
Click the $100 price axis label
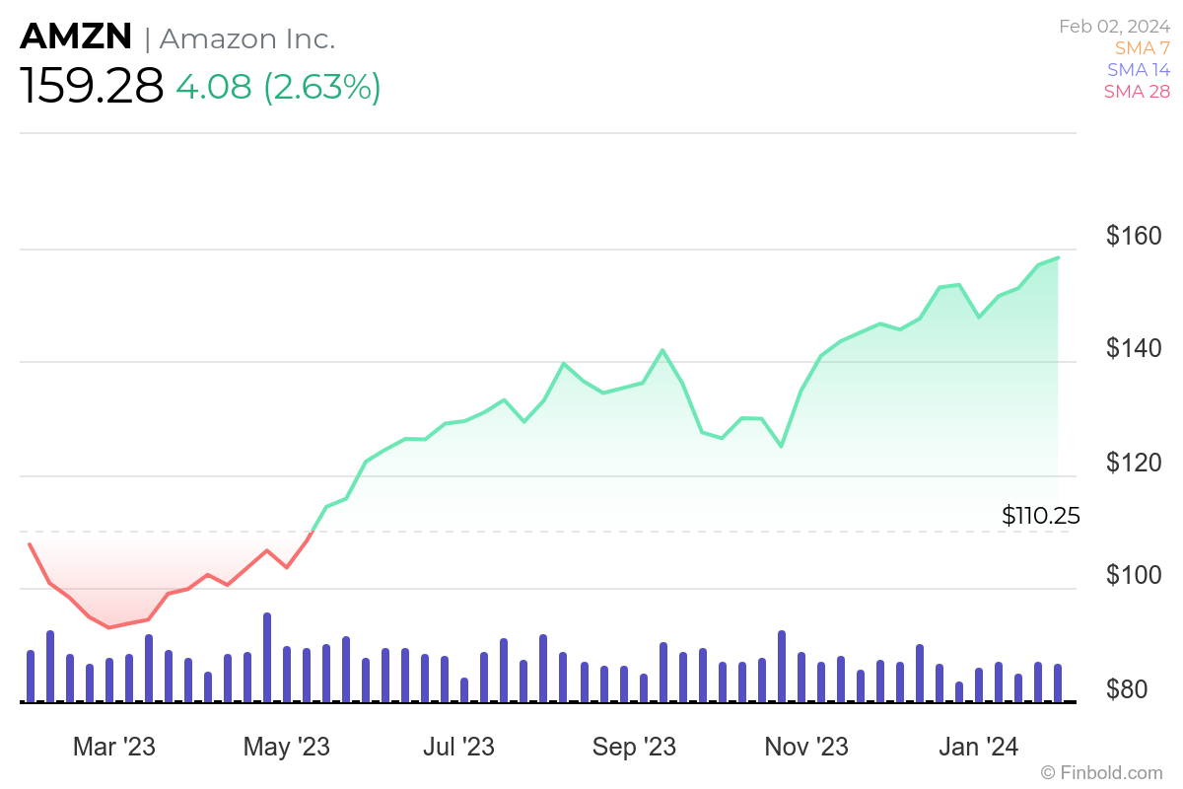click(1134, 575)
